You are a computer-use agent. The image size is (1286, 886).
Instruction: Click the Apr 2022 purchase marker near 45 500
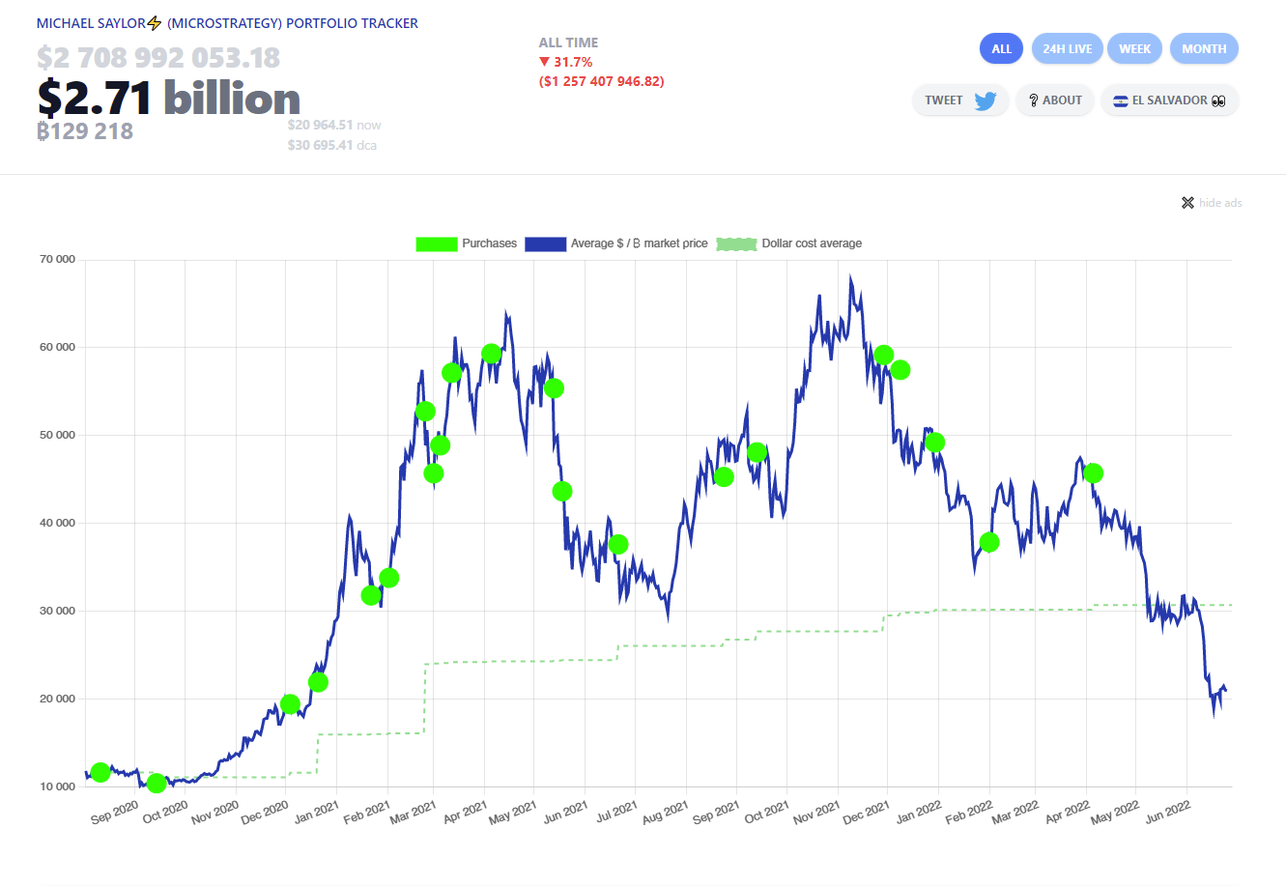coord(1093,472)
